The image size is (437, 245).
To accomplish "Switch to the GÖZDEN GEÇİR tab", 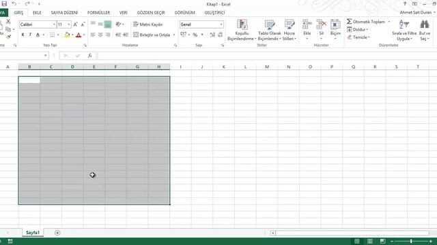I will pos(151,12).
